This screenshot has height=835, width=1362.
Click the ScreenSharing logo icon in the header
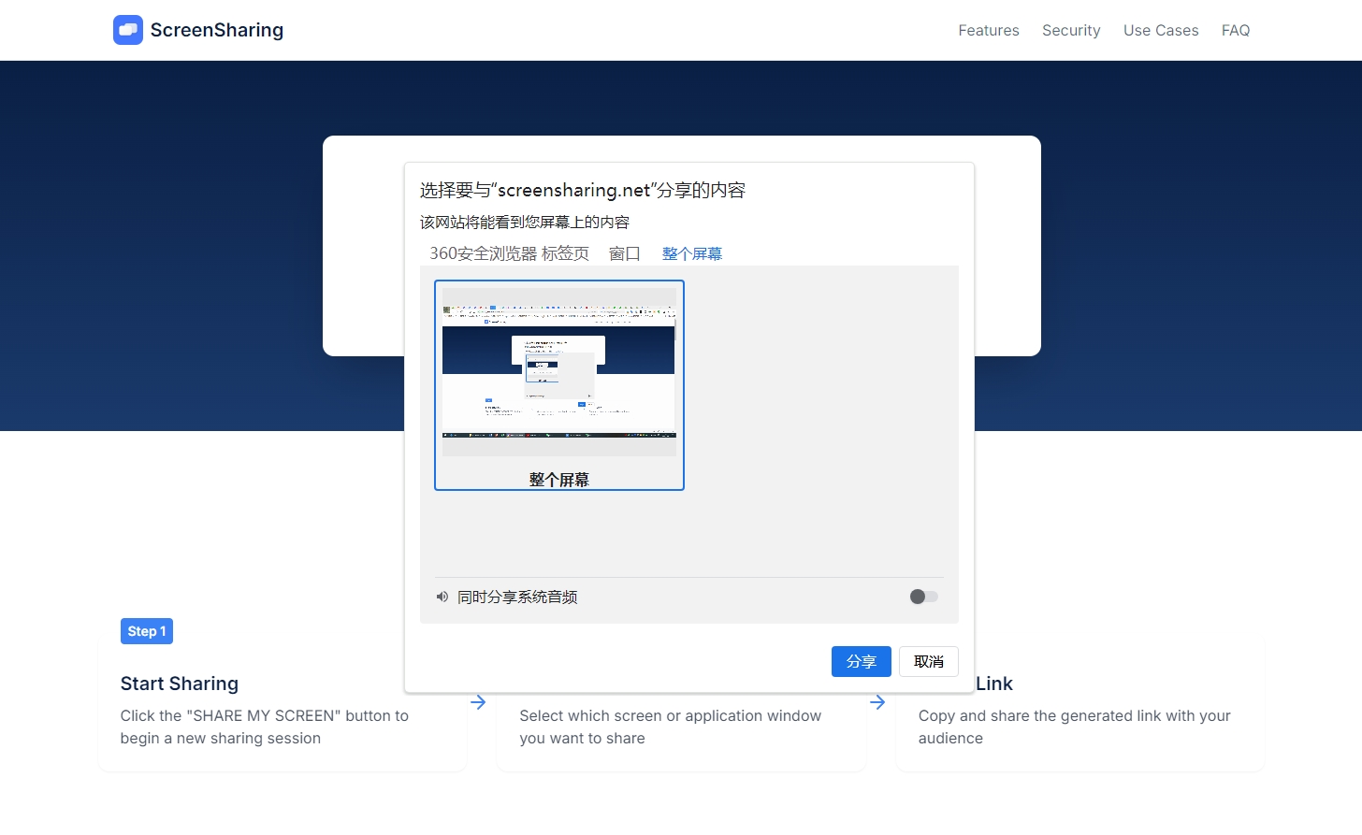[127, 30]
